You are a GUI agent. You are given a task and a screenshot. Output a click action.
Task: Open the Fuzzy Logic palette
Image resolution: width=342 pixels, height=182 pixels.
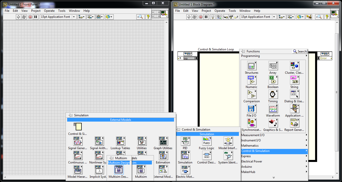[x=207, y=141]
